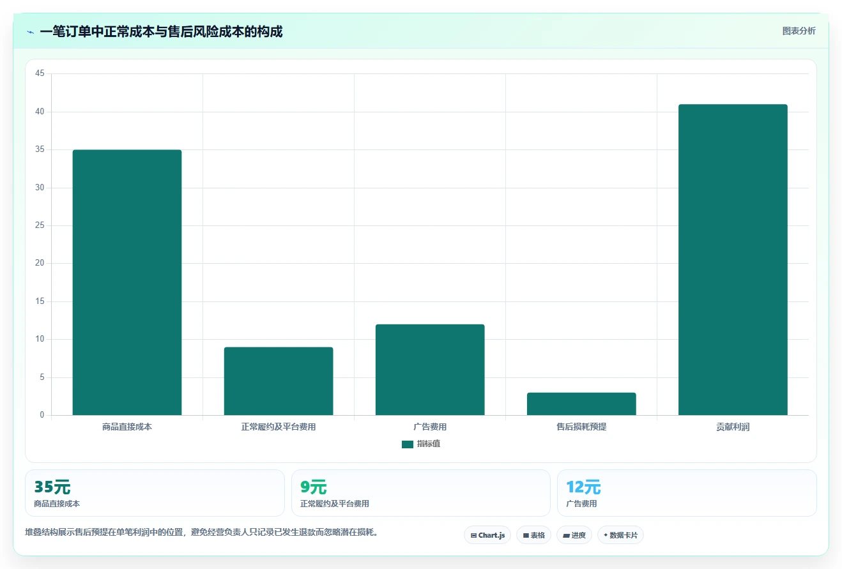Click the 35 y-axis tick label

(x=40, y=150)
